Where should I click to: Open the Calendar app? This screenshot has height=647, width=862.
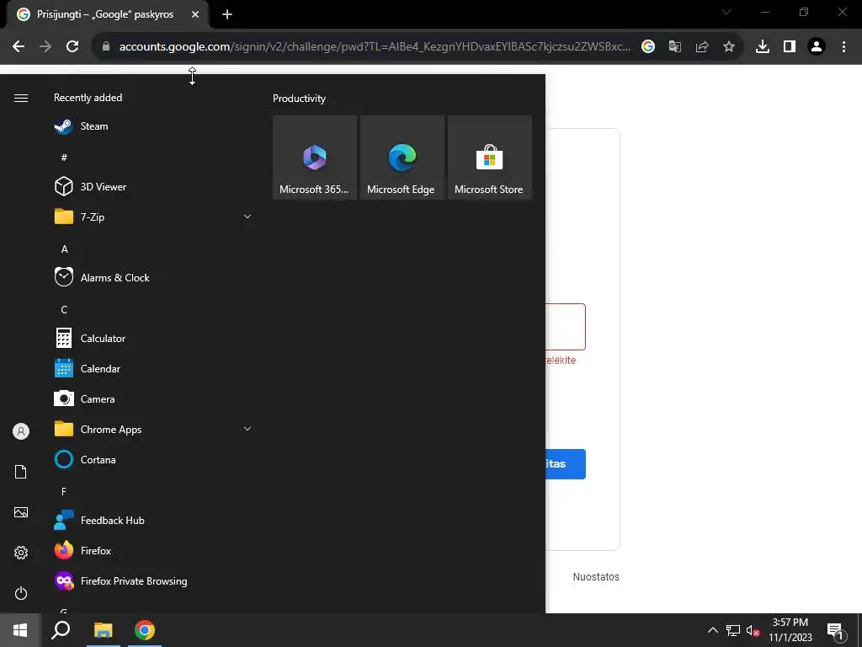pos(153,369)
